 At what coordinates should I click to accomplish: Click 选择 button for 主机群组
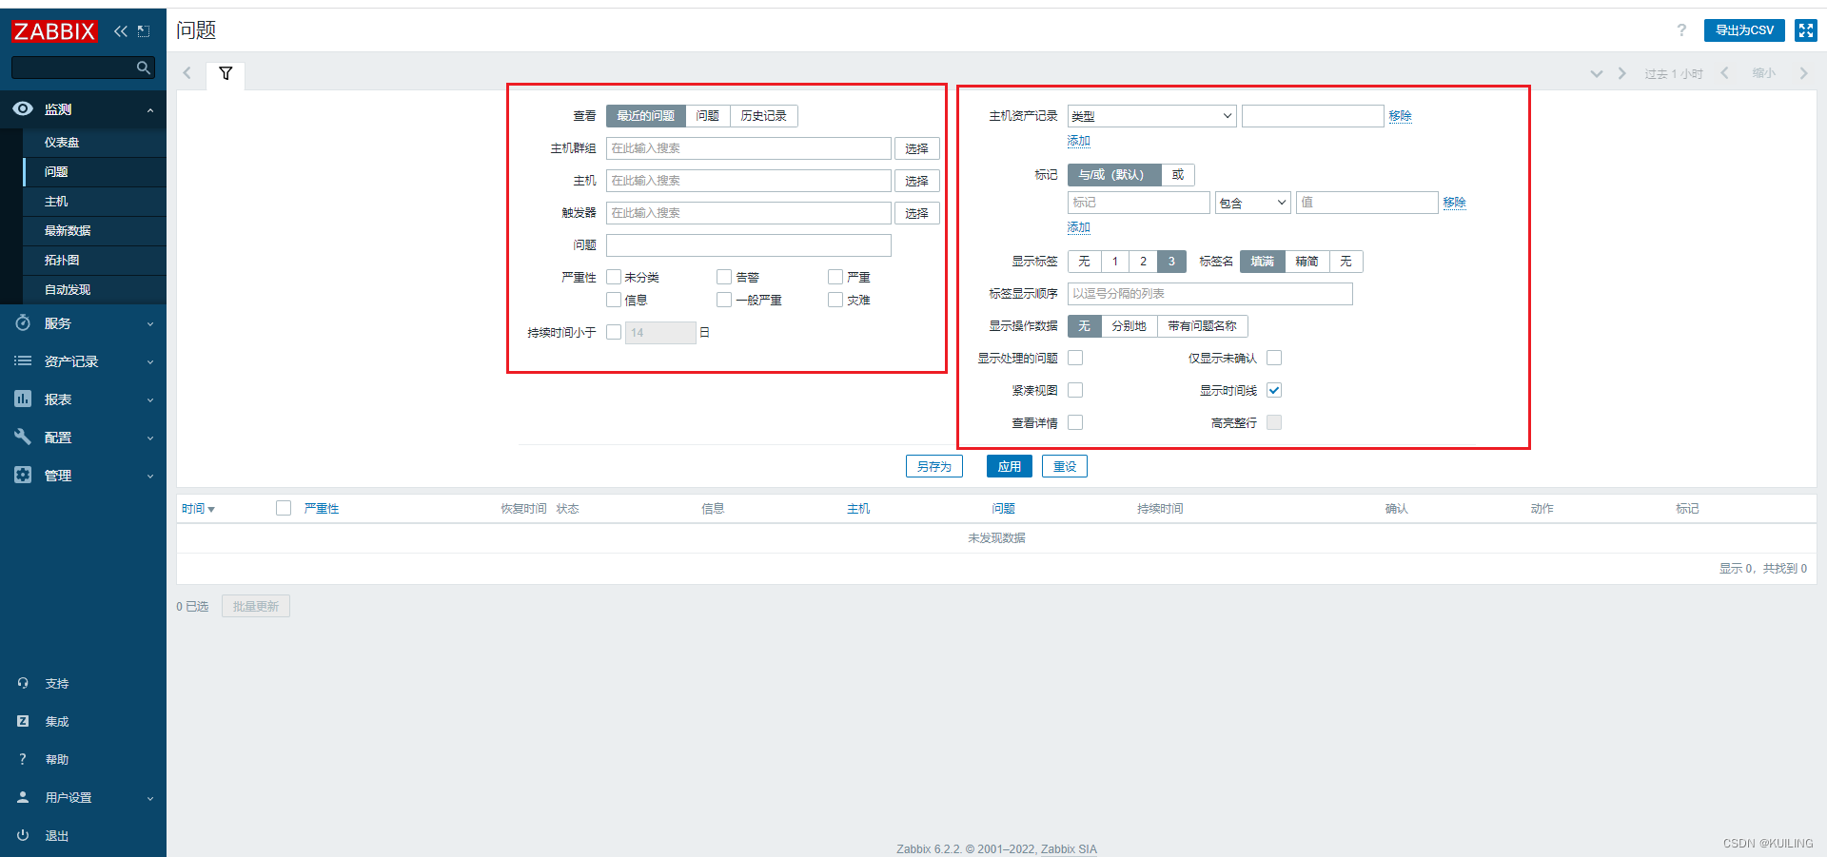(916, 148)
